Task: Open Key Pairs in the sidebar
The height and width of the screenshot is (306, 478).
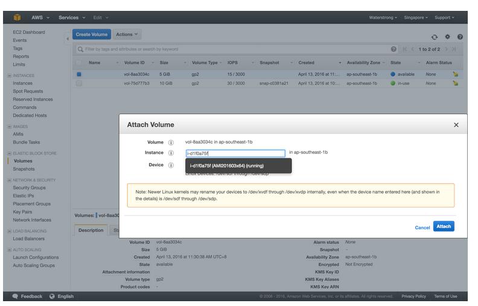Action: [x=22, y=212]
